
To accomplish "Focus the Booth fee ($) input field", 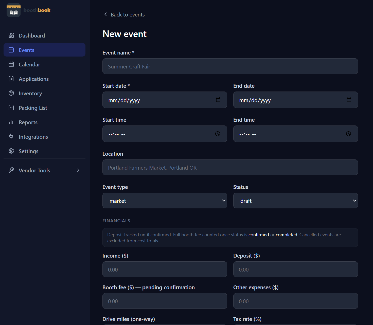I will (165, 301).
